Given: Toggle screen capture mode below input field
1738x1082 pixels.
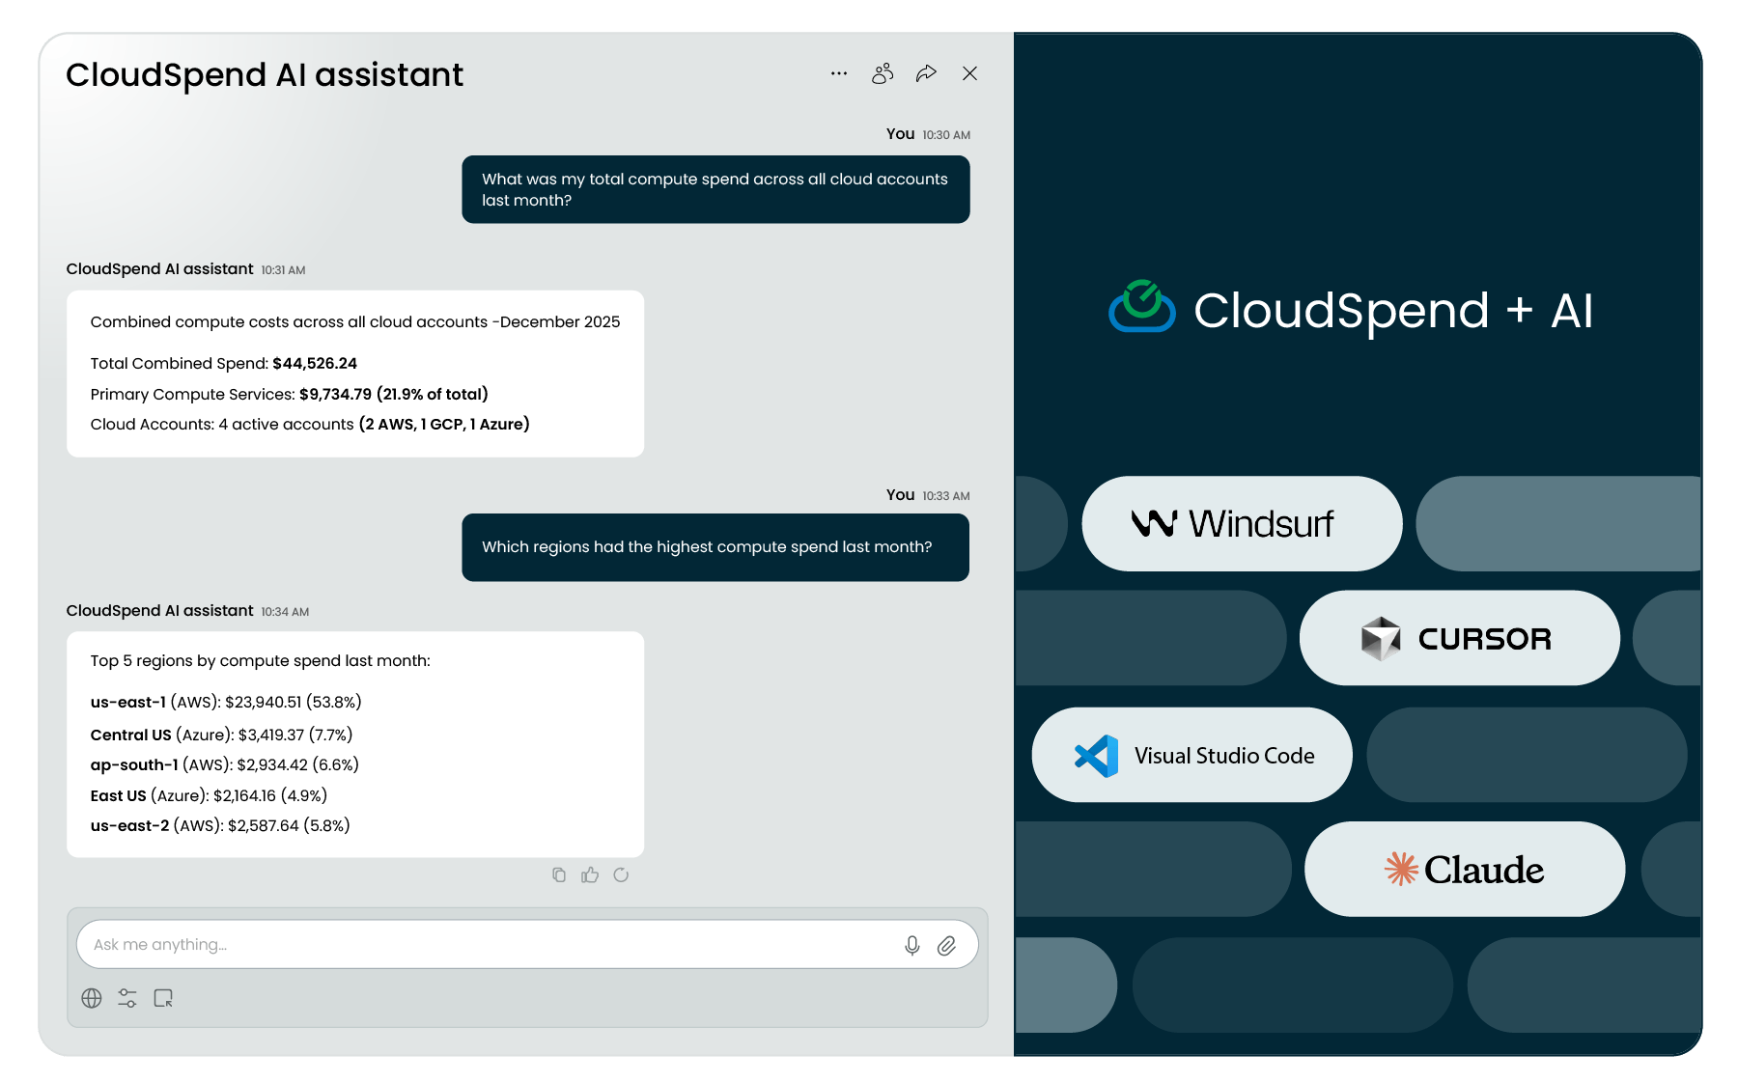Looking at the screenshot, I should click(163, 998).
